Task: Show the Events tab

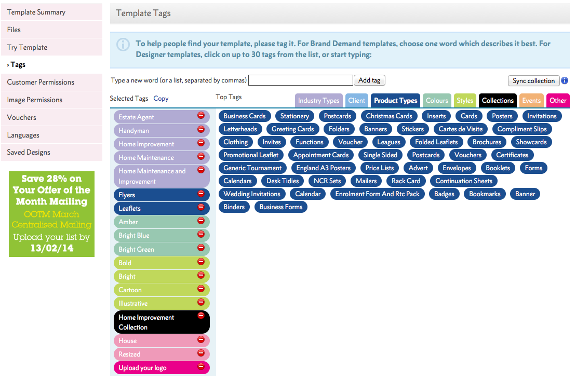Action: [531, 101]
